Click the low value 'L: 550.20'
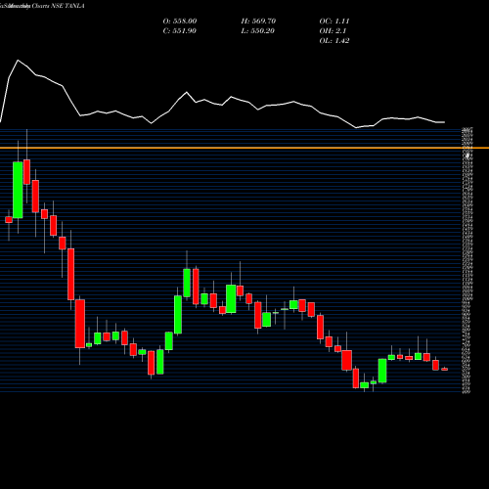Screen dimensions: 489x489 pos(258,30)
